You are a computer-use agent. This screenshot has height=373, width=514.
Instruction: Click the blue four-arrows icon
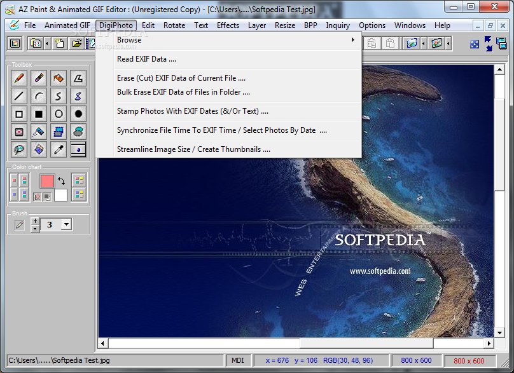click(475, 44)
